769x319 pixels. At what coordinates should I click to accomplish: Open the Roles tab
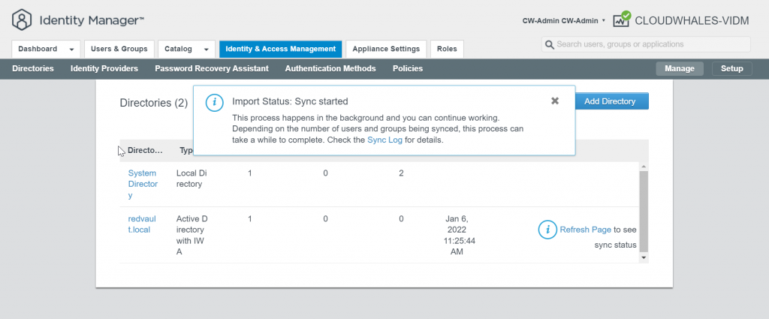tap(447, 49)
